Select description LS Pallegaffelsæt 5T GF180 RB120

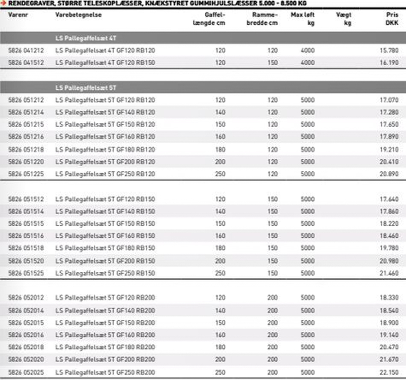pyautogui.click(x=105, y=150)
